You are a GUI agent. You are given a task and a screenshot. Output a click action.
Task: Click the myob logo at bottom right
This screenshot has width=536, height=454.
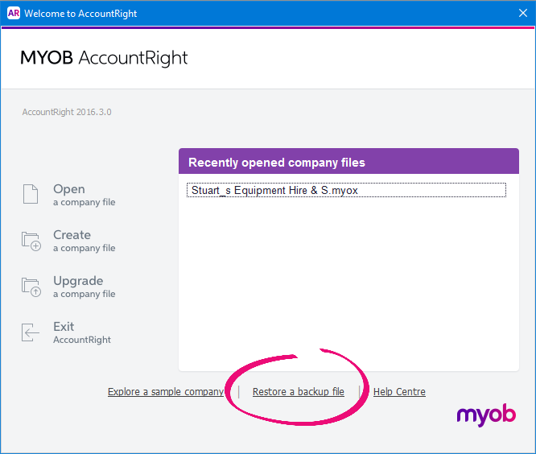(486, 415)
